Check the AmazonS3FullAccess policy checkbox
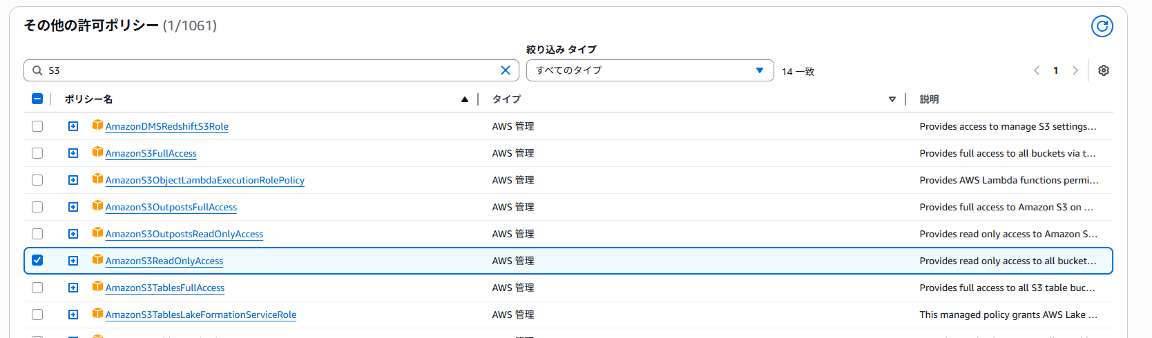1152x338 pixels. 37,153
